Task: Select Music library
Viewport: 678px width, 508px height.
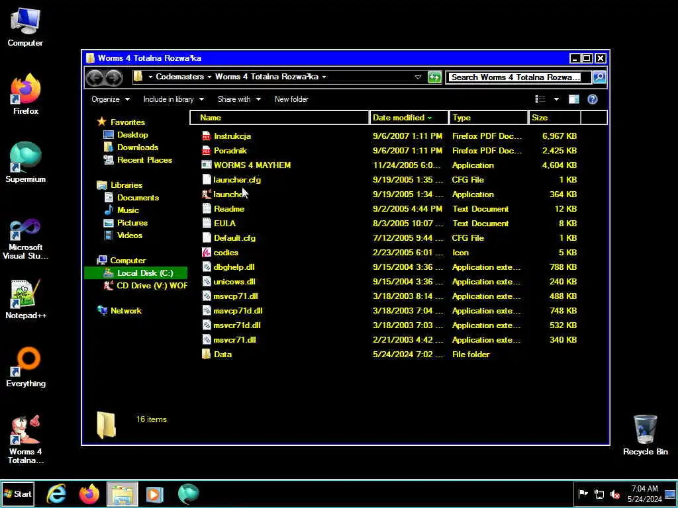Action: pos(128,210)
